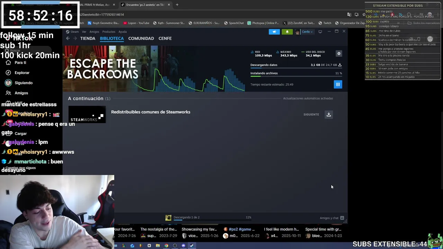Image resolution: width=443 pixels, height=249 pixels.
Task: Open the Amigos menu
Action: [94, 32]
